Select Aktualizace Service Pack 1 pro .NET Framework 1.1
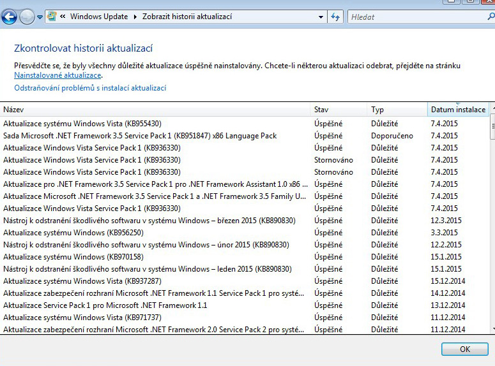495x366 pixels. click(245, 305)
